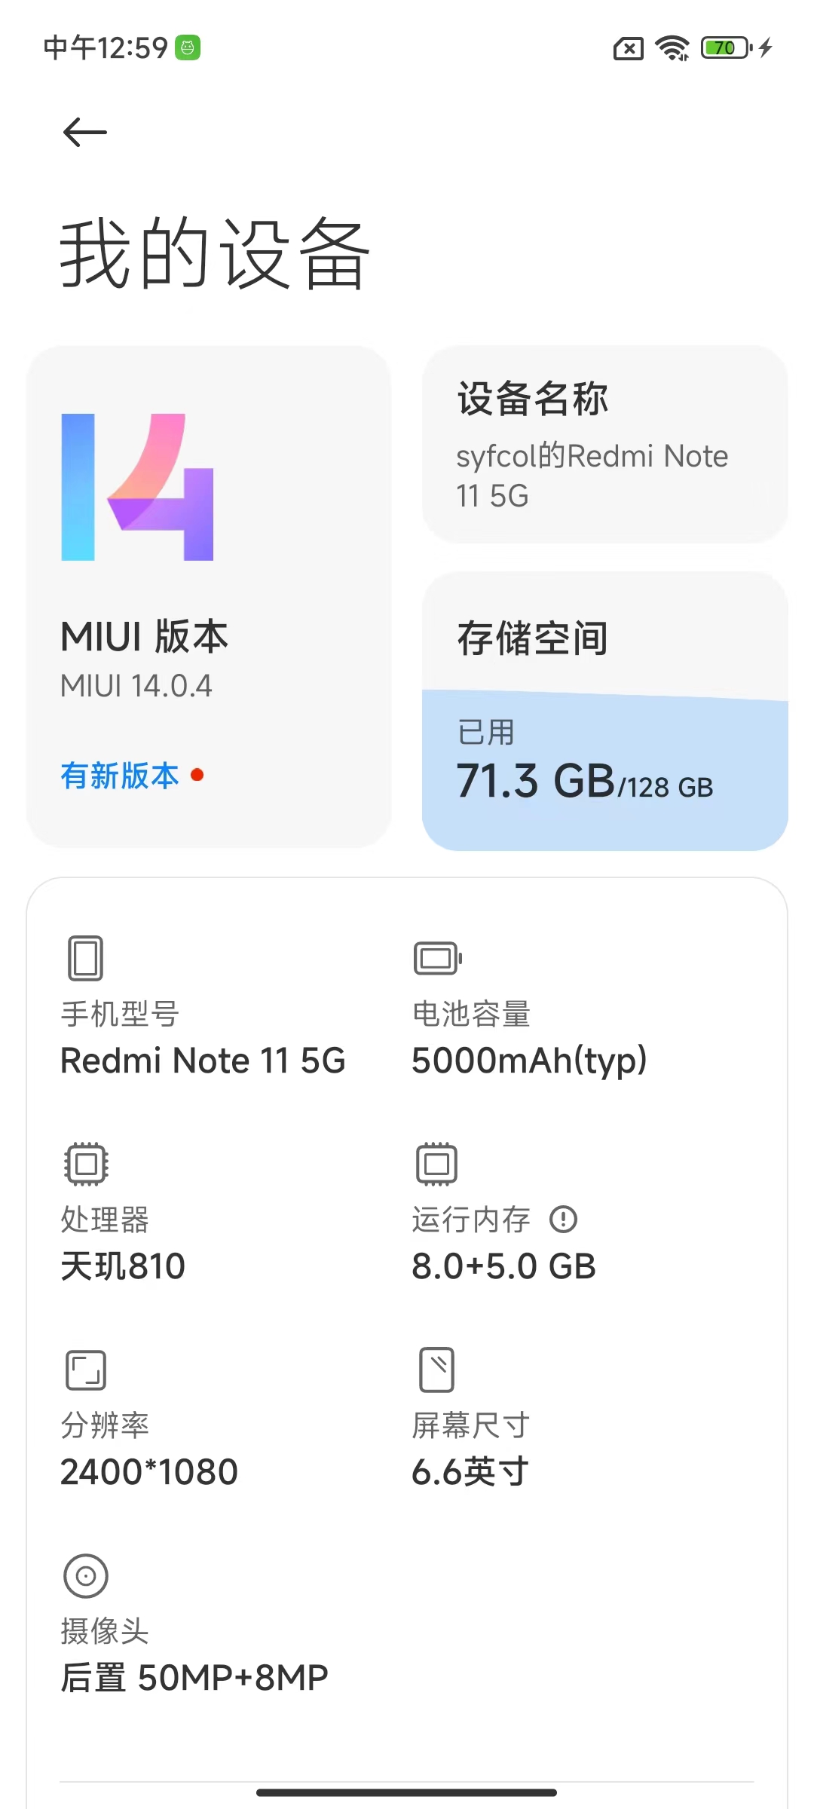The height and width of the screenshot is (1809, 814).
Task: Tap the Redmi Note 11 5G model text
Action: click(203, 1061)
